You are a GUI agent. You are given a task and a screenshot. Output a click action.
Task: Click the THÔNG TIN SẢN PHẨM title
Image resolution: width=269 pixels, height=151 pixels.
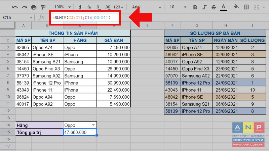pyautogui.click(x=73, y=33)
